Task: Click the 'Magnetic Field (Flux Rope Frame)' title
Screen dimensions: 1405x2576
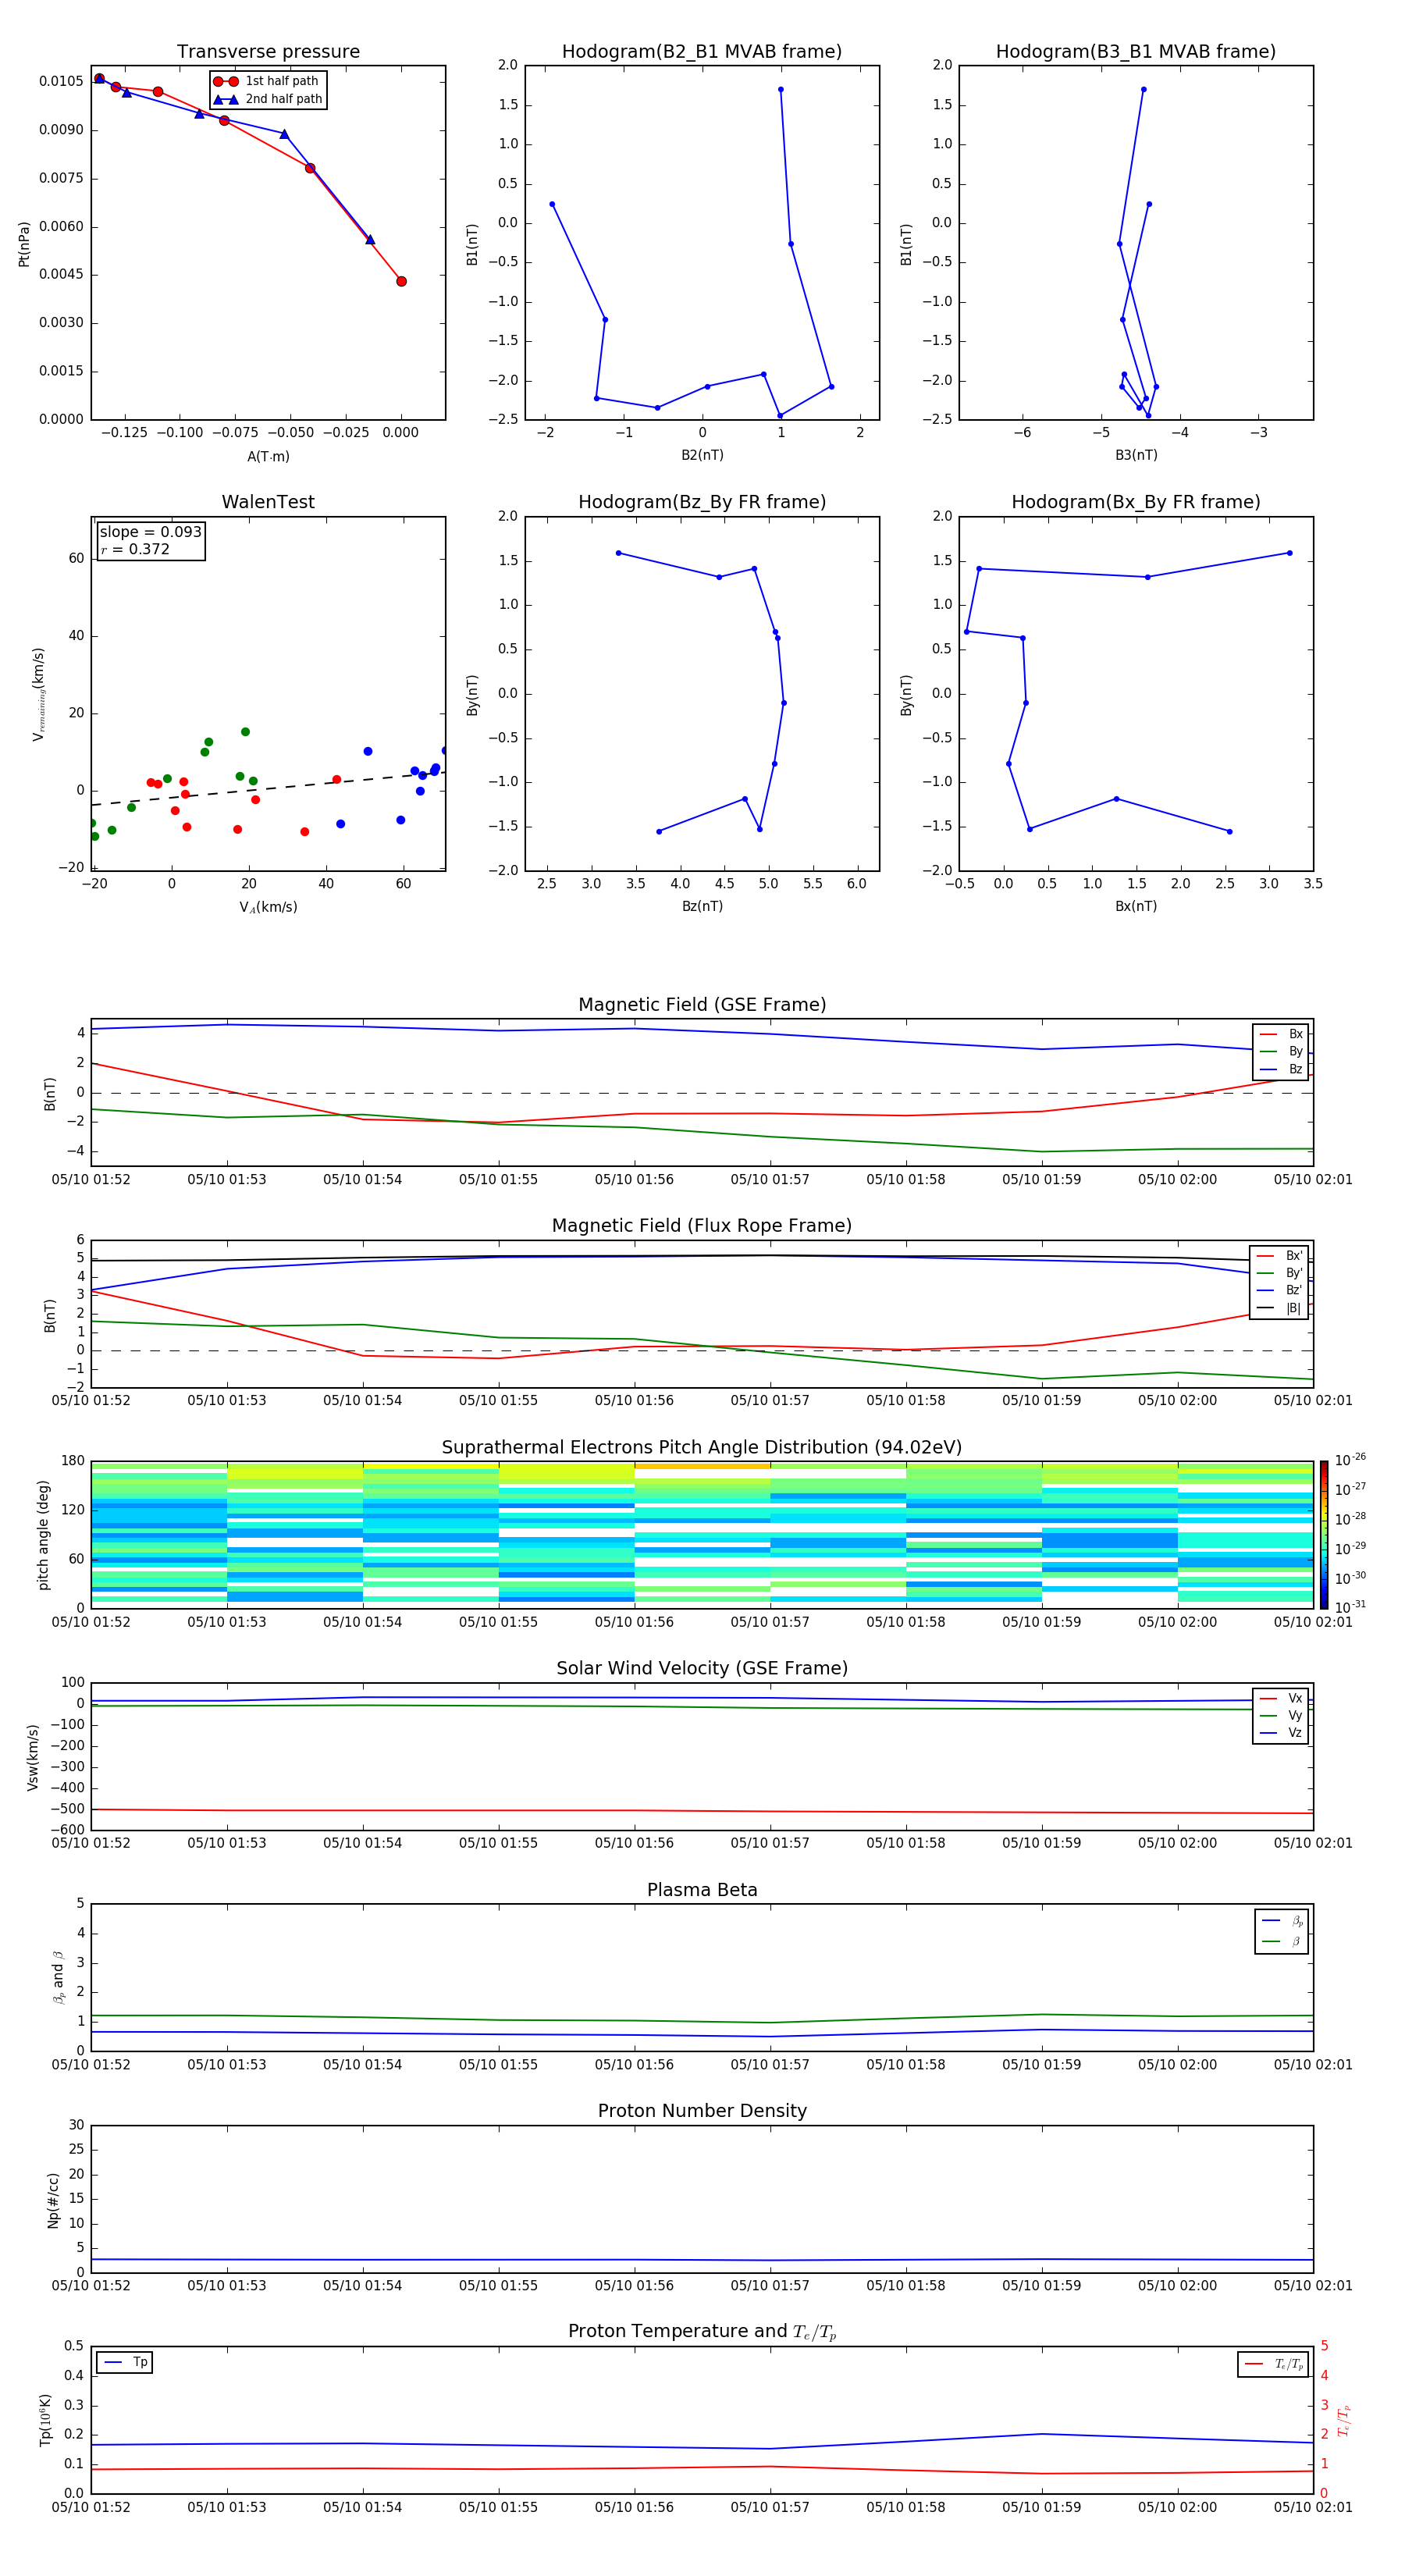Action: pos(702,1226)
